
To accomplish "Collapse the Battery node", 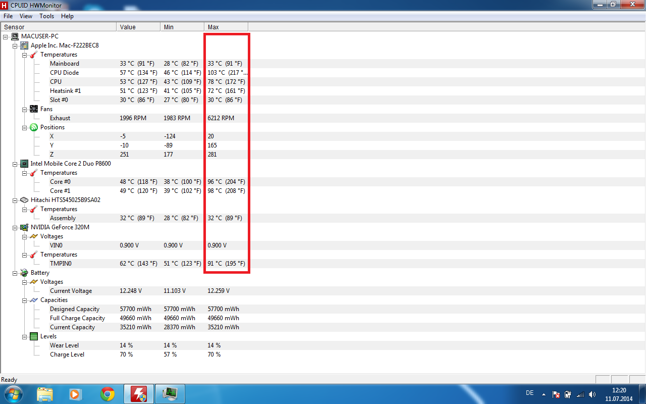I will pyautogui.click(x=15, y=273).
